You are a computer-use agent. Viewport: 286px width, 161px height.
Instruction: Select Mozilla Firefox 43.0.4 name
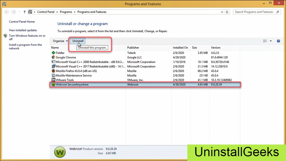click(76, 71)
